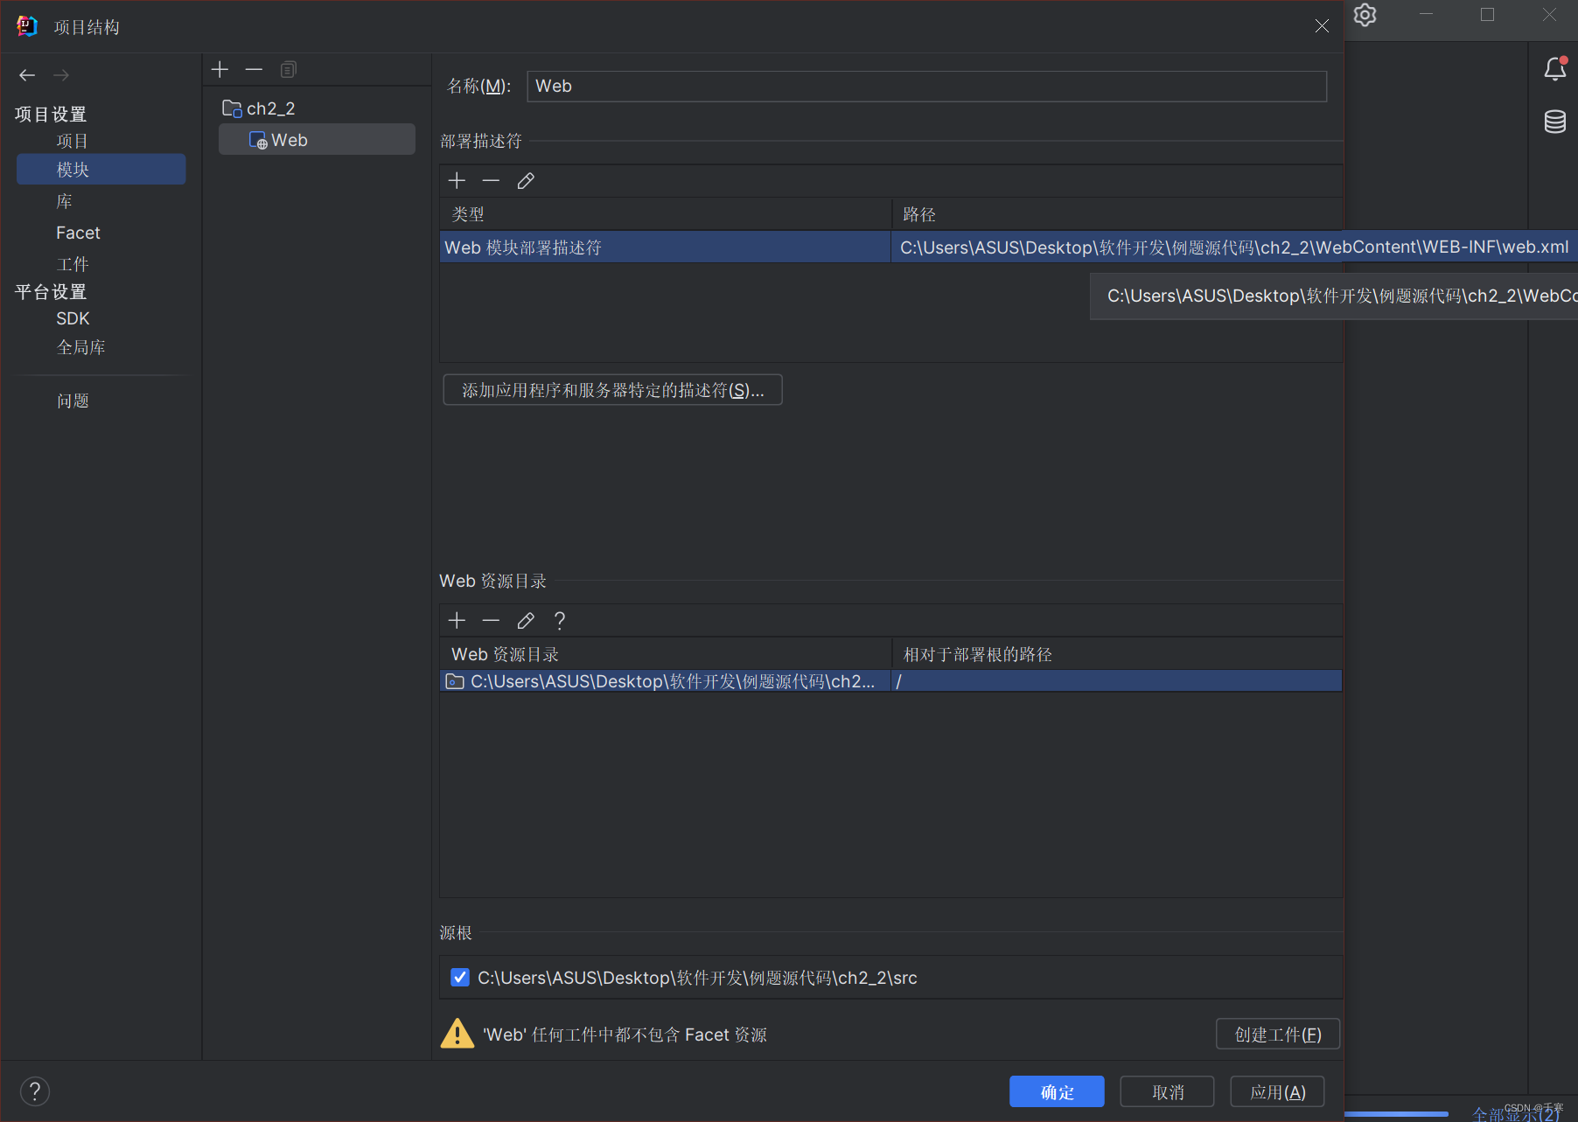Open the 工件 settings page

click(73, 264)
